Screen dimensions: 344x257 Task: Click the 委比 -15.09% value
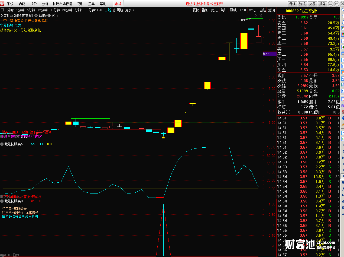click(x=301, y=17)
